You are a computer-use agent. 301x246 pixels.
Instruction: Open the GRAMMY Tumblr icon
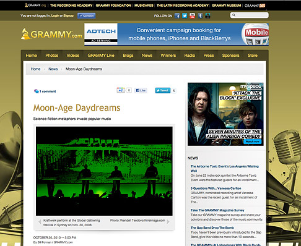pyautogui.click(x=200, y=15)
